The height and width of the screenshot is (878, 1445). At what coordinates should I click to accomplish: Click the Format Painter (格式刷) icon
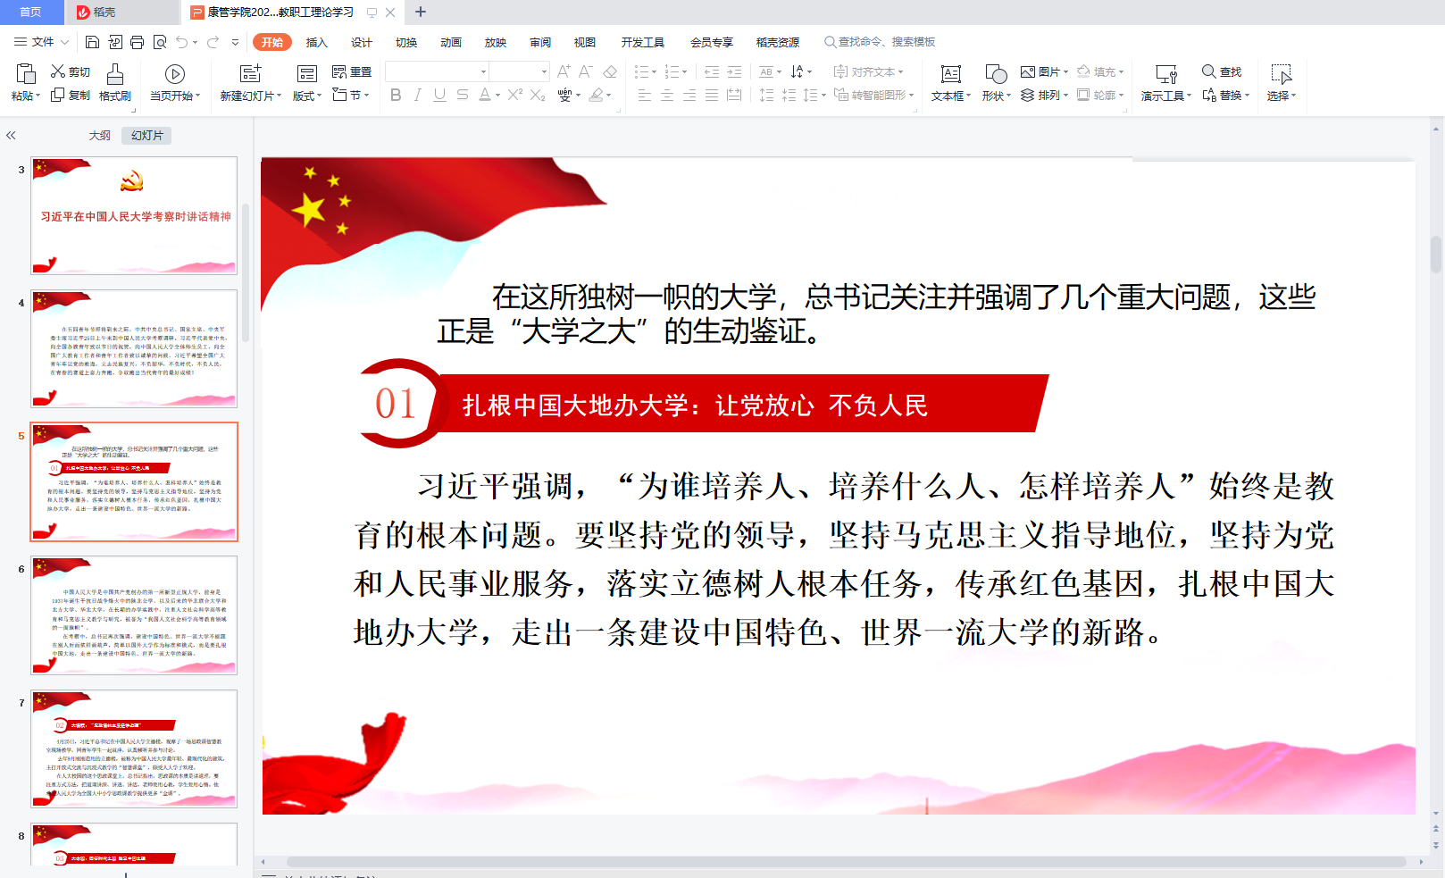point(115,74)
